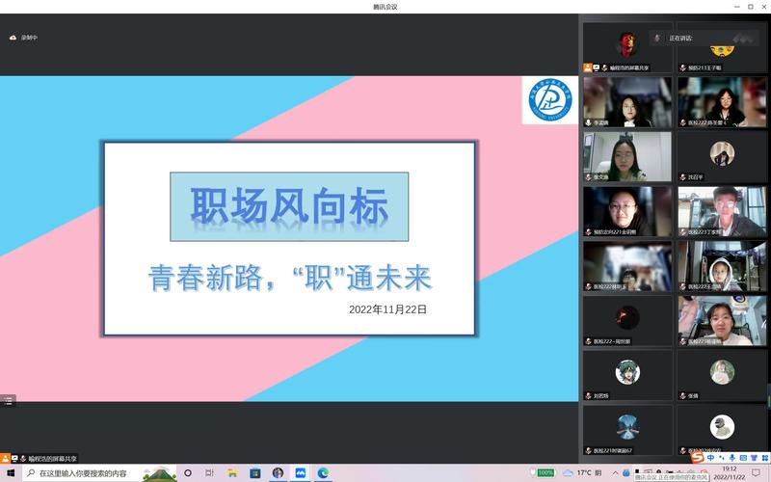771x482 pixels.
Task: Click the Windows Start button
Action: point(10,473)
